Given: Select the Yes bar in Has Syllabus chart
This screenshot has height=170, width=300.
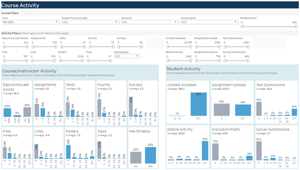Looking at the screenshot, I should 150,155.
